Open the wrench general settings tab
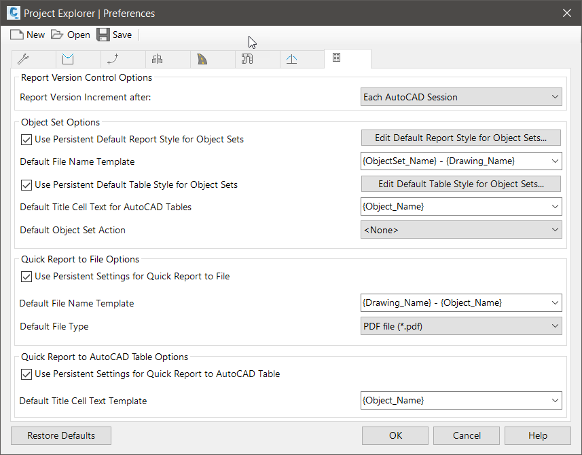 pos(22,59)
